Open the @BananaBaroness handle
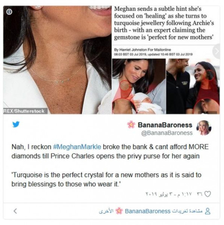This screenshot has width=224, height=225. point(167,133)
